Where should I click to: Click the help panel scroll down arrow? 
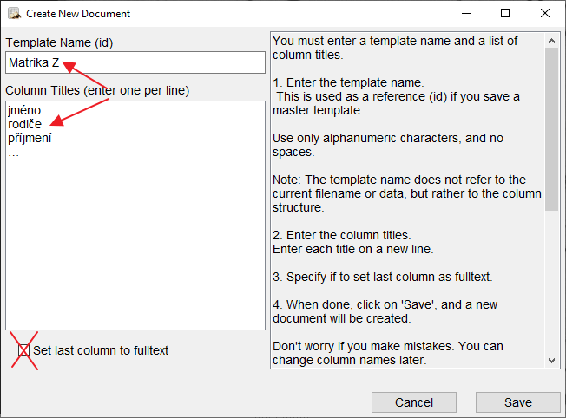tap(551, 360)
